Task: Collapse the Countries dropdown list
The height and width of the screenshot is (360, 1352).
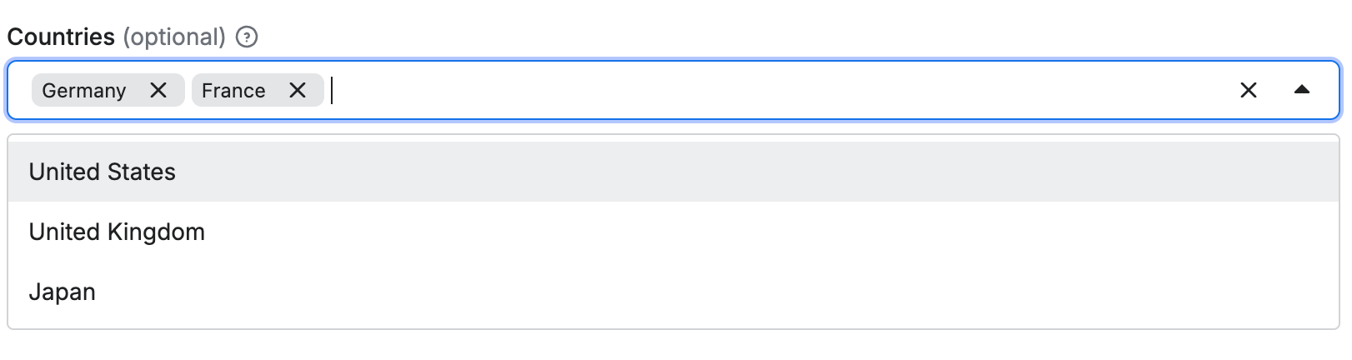Action: coord(1301,90)
